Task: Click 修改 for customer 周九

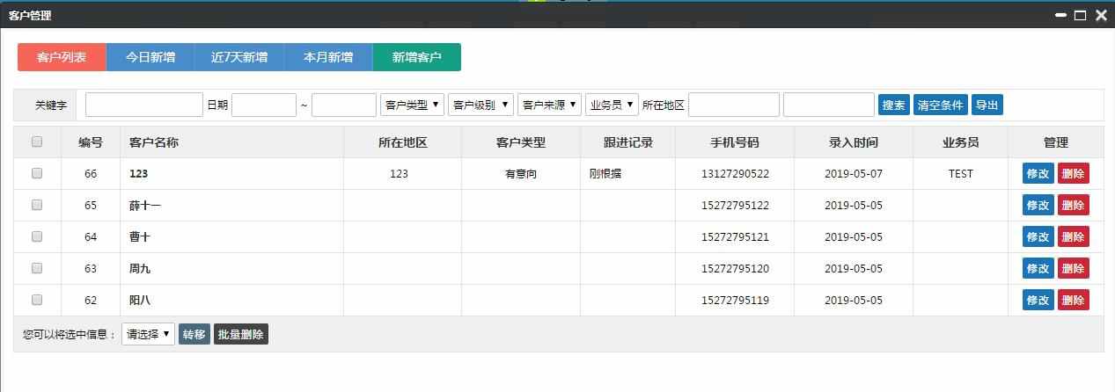Action: tap(1038, 268)
